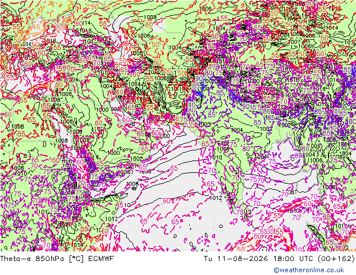Click the 'Theta-e 850hPa [°C] ECMWF' caption
Image resolution: width=356 pixels, height=275 pixels.
click(57, 258)
